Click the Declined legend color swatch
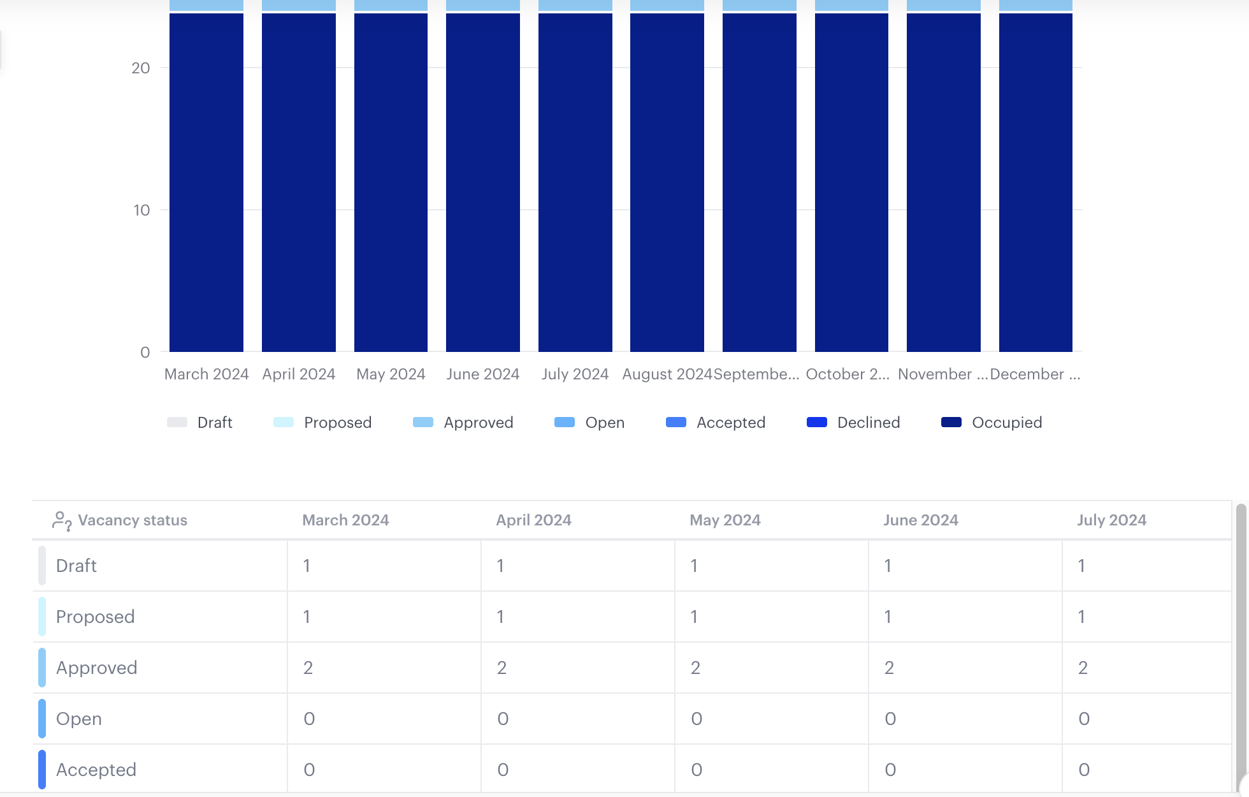 [x=816, y=422]
